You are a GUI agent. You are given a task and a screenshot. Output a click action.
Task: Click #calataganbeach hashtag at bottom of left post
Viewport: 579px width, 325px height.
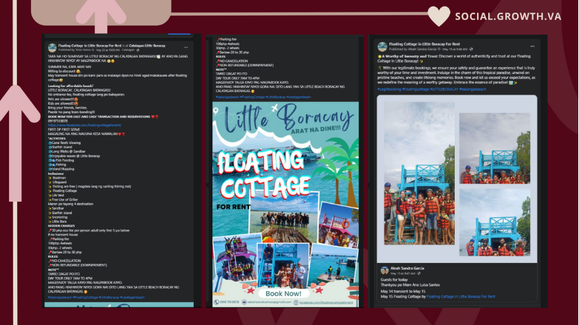pos(132,298)
